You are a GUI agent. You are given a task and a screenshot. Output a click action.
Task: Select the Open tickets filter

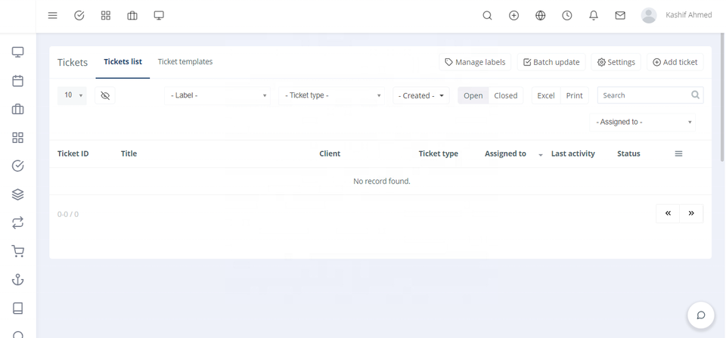(473, 96)
